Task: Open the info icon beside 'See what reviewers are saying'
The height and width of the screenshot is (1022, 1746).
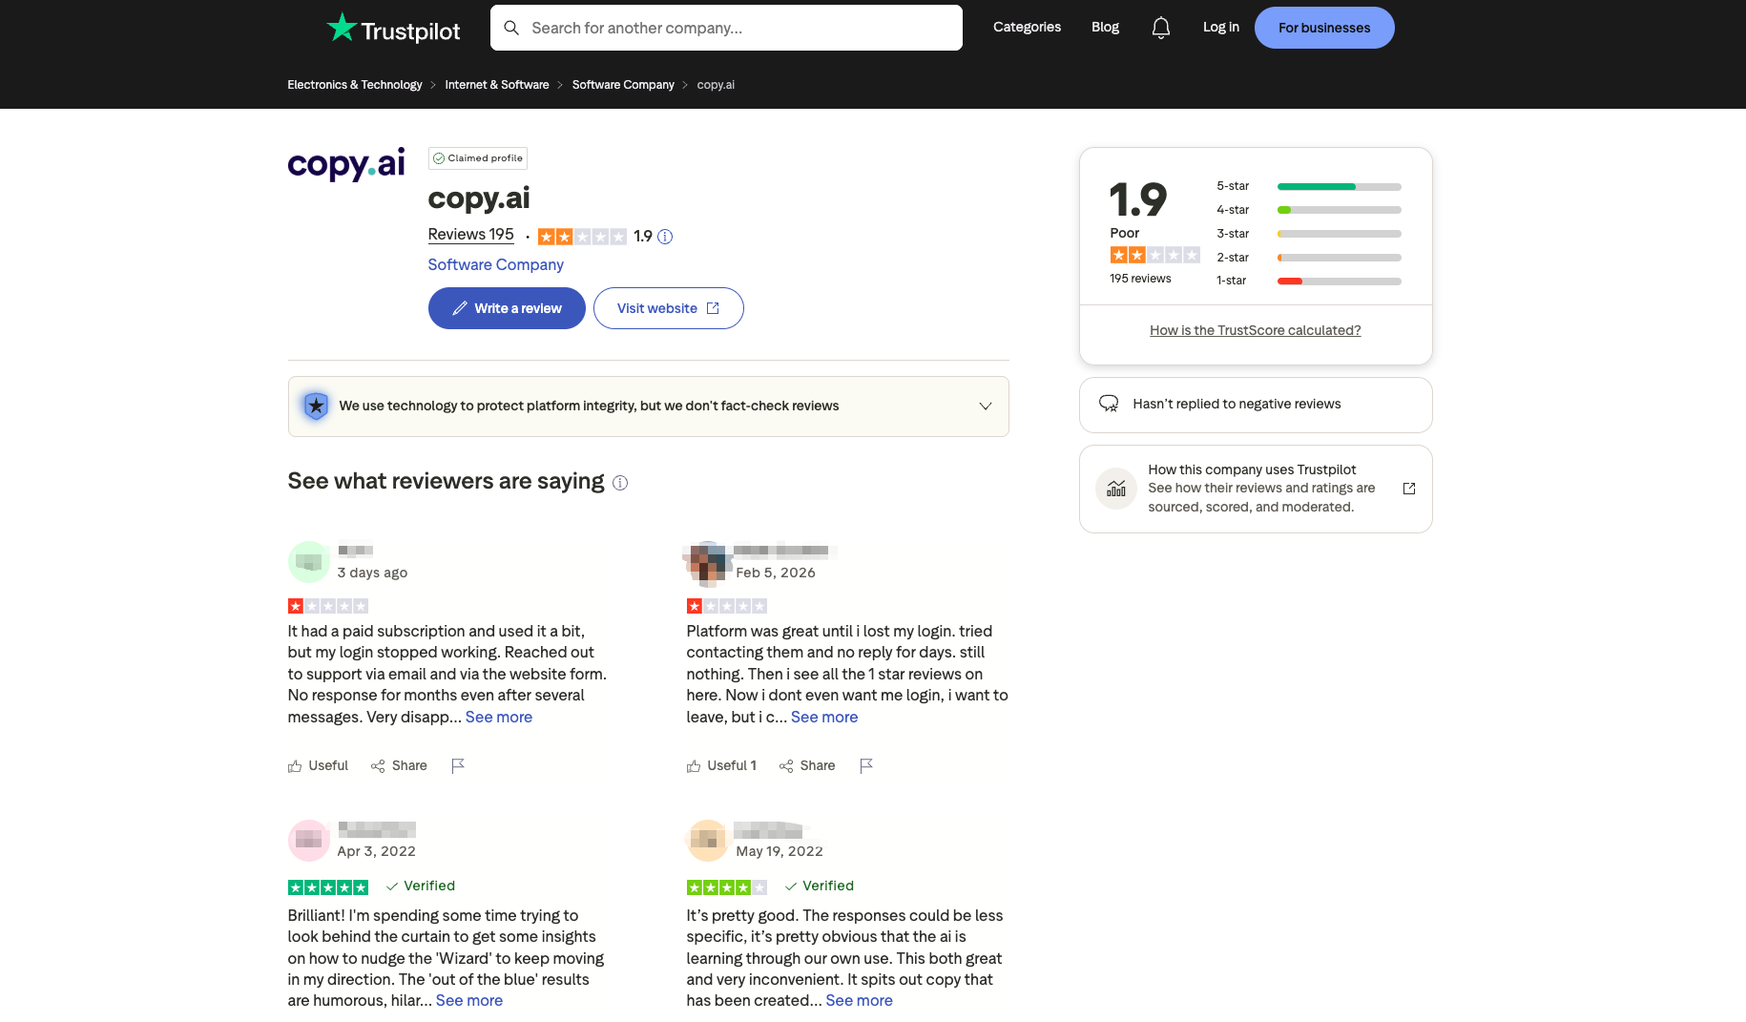Action: [x=620, y=483]
